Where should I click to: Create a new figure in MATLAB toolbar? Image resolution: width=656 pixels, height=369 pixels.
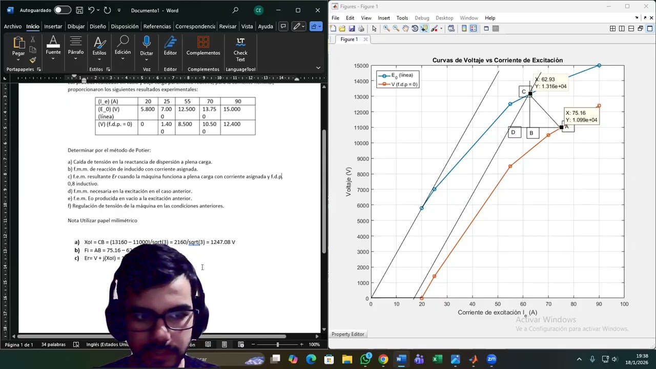click(333, 29)
